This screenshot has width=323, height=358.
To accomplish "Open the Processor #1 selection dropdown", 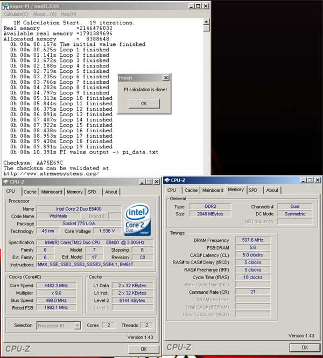I will pyautogui.click(x=78, y=326).
